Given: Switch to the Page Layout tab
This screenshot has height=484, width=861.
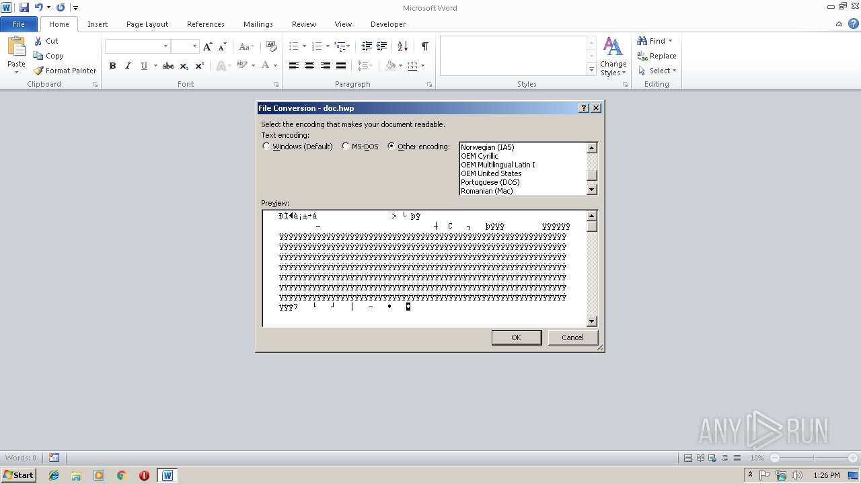Looking at the screenshot, I should coord(147,24).
